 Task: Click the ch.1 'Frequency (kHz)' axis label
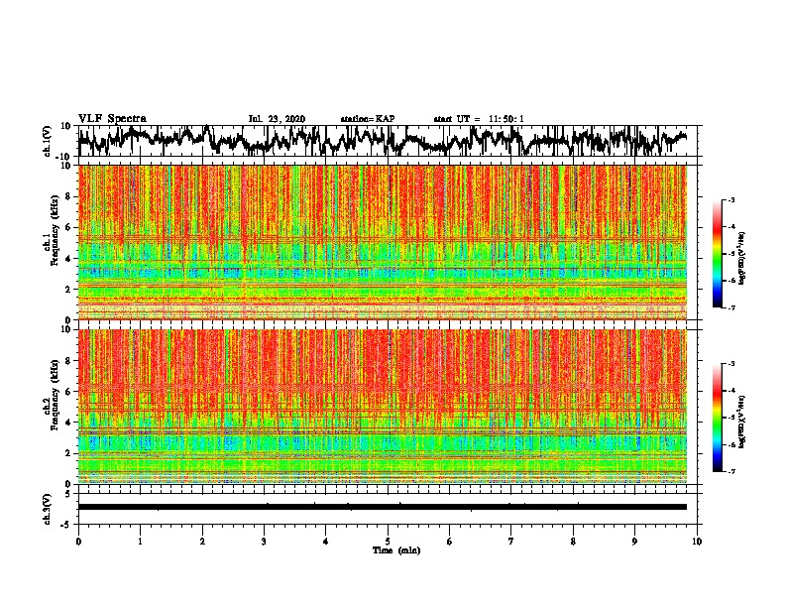(55, 230)
